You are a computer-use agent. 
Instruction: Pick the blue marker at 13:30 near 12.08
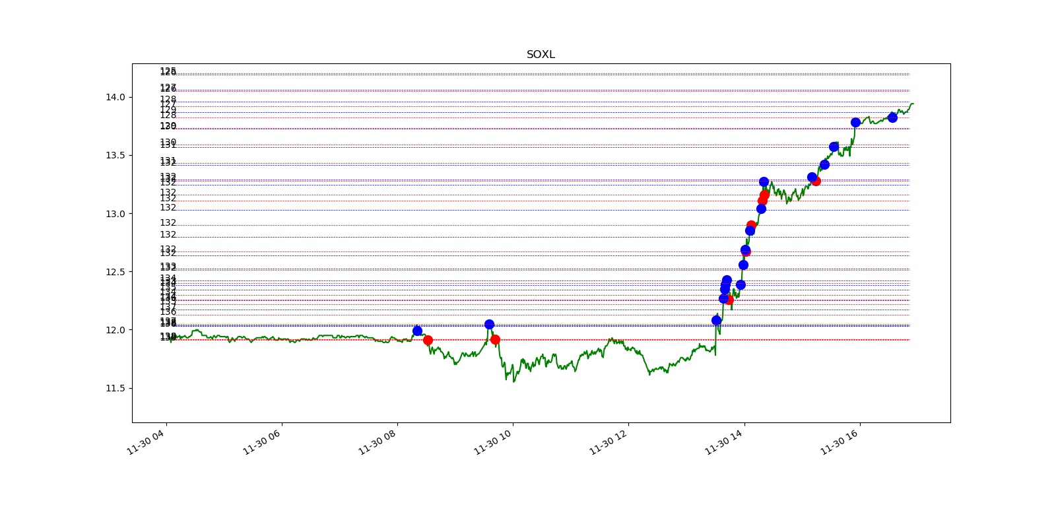click(716, 320)
